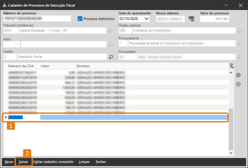Click the Juízo search magnifier icon
Image resolution: width=248 pixels, height=168 pixels.
point(110,44)
